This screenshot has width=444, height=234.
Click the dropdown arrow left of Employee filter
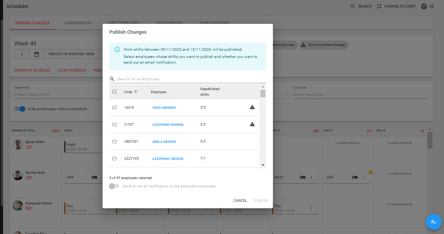tap(286, 95)
